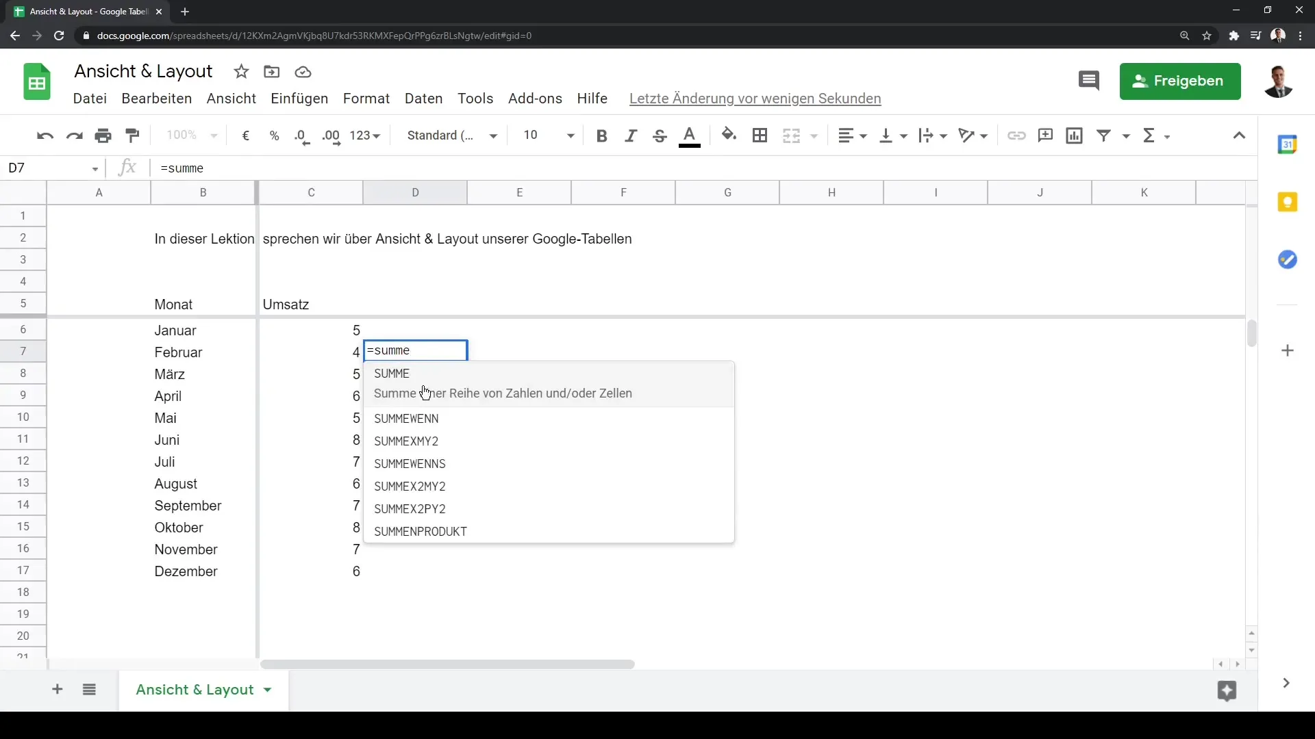
Task: Click the Insert link icon
Action: click(x=1016, y=135)
